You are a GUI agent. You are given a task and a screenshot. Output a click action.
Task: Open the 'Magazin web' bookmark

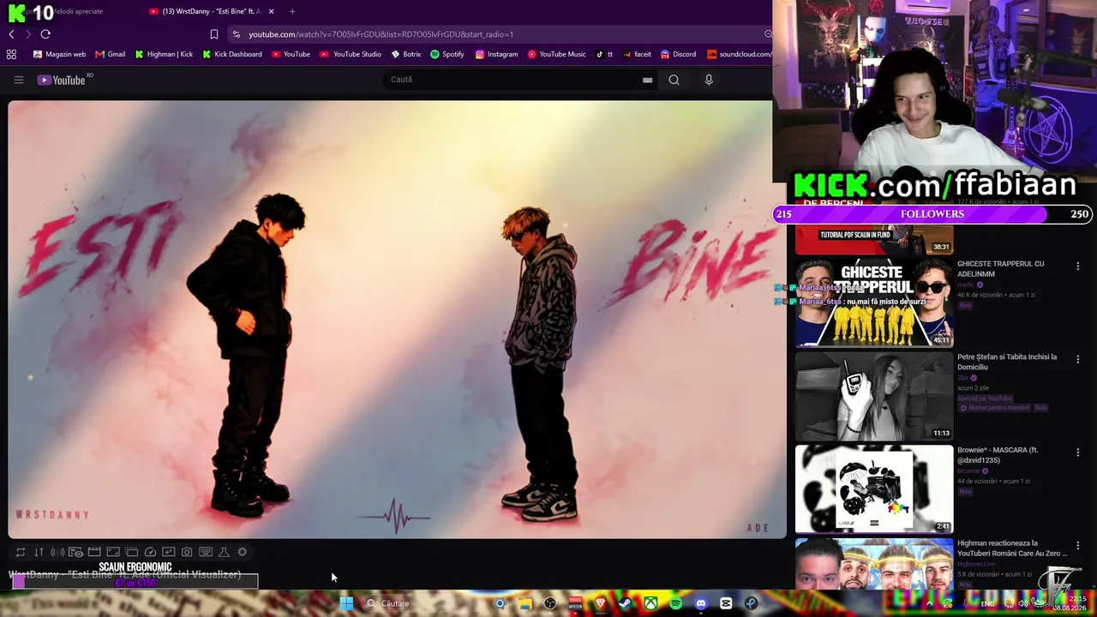(x=59, y=54)
